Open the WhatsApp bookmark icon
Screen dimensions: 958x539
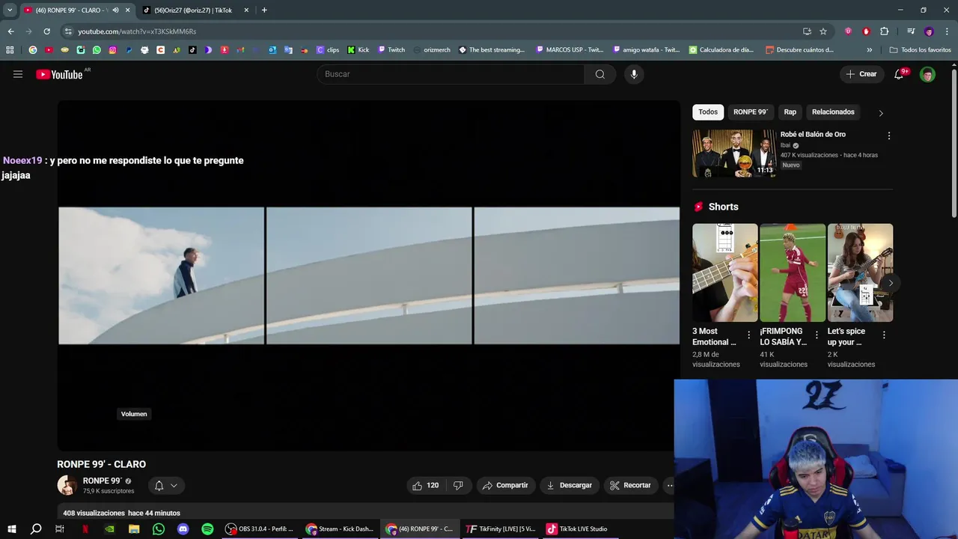[x=97, y=50]
